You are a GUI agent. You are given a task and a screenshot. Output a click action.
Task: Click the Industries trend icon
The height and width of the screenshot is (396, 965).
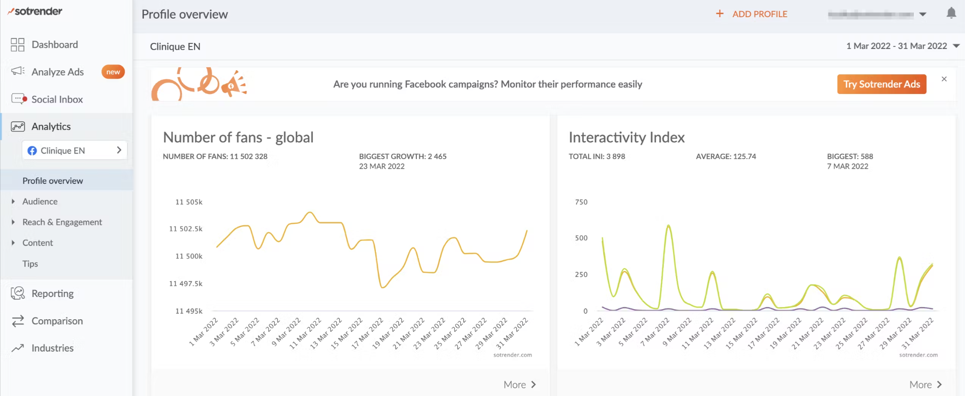[18, 348]
